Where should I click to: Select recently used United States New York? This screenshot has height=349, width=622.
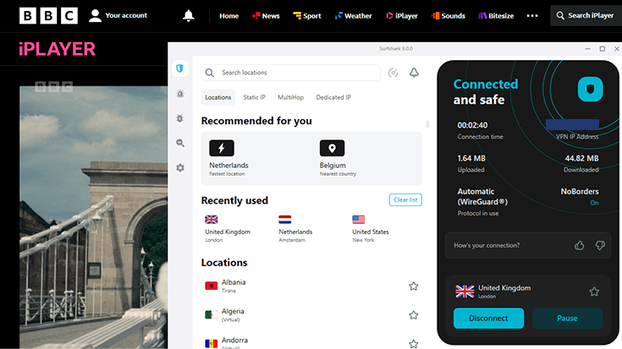pyautogui.click(x=370, y=228)
